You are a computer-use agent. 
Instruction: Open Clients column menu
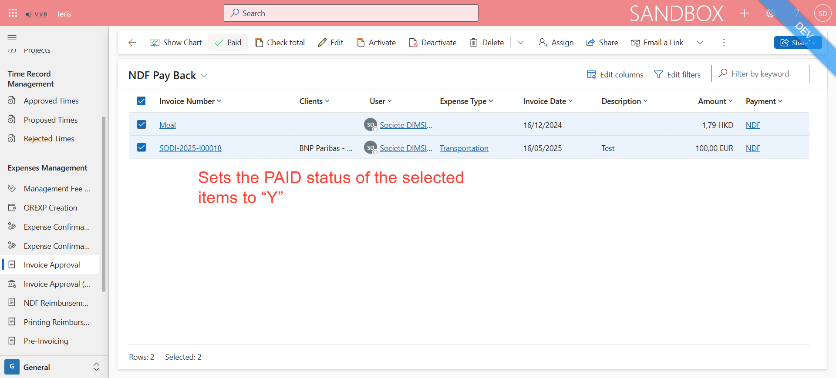314,101
